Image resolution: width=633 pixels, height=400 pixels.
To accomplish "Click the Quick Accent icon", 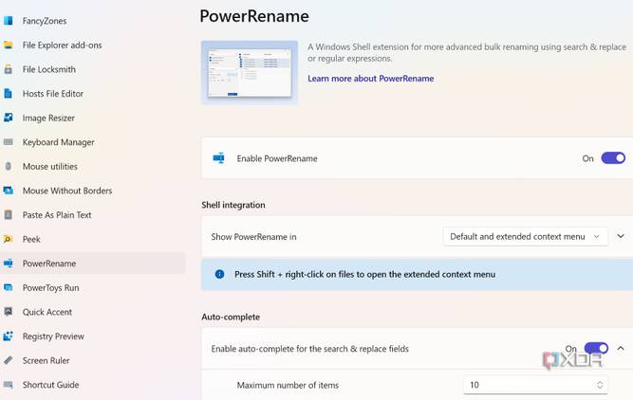I will point(9,312).
